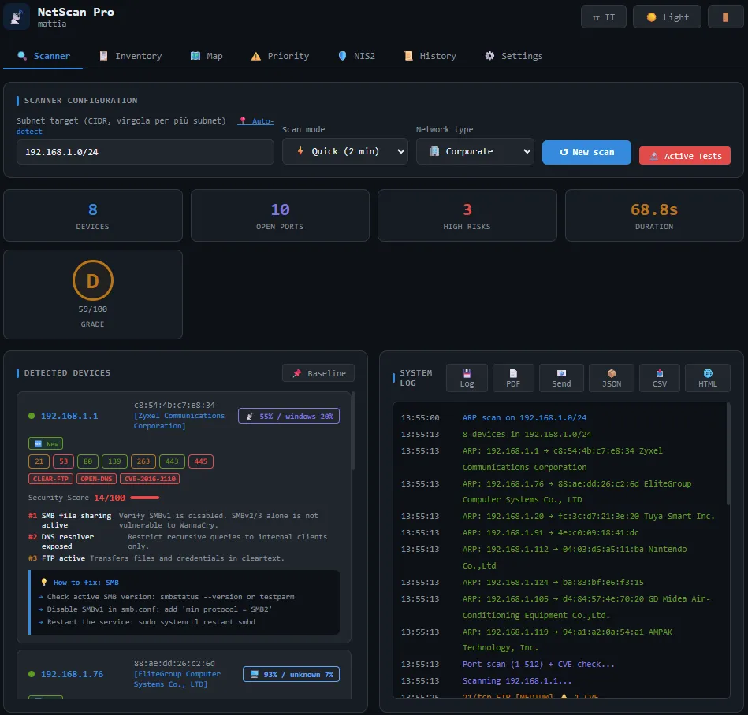Click the Auto-detect subnet link
The width and height of the screenshot is (748, 715).
[x=255, y=121]
